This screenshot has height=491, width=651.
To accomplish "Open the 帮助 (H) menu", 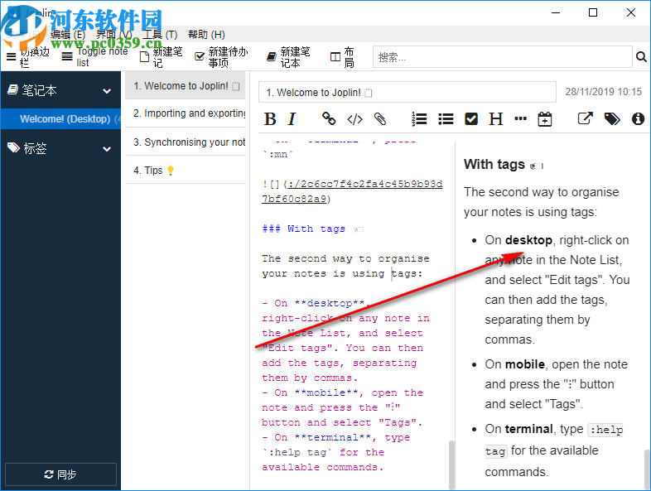I will click(x=206, y=35).
